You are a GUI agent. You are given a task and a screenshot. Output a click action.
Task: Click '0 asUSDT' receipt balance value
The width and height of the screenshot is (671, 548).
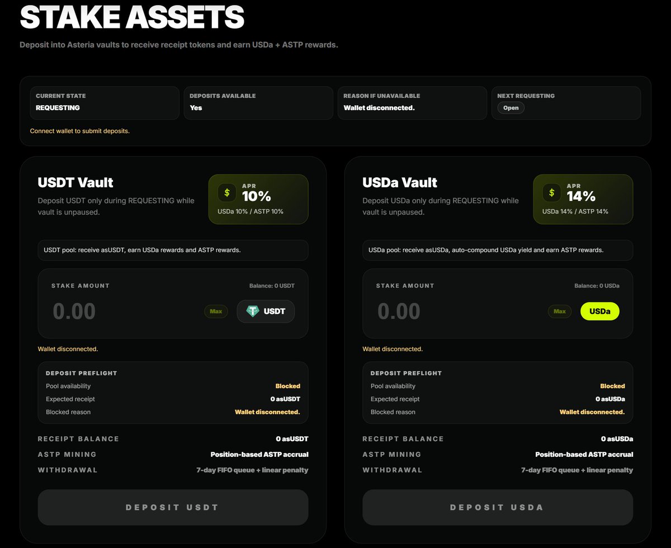(292, 439)
